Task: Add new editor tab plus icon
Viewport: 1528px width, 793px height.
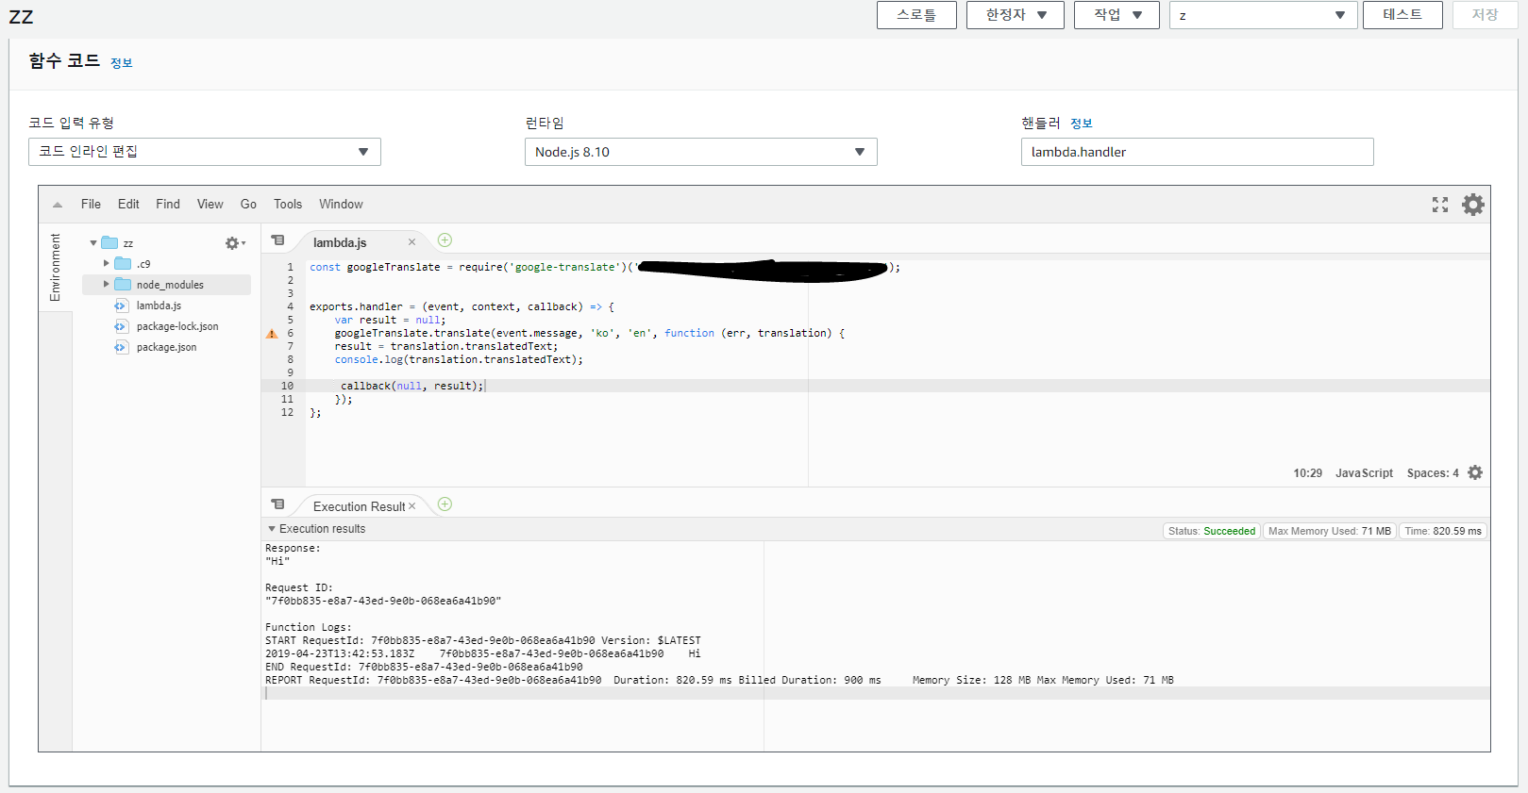Action: click(x=445, y=240)
